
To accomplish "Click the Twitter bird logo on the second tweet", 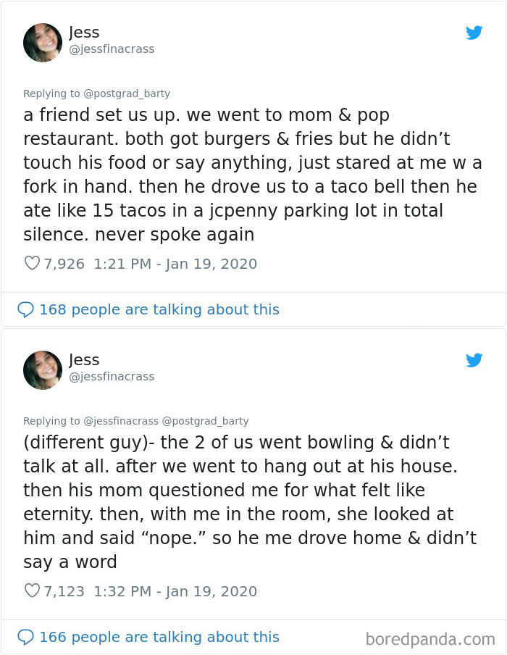I will pos(474,360).
